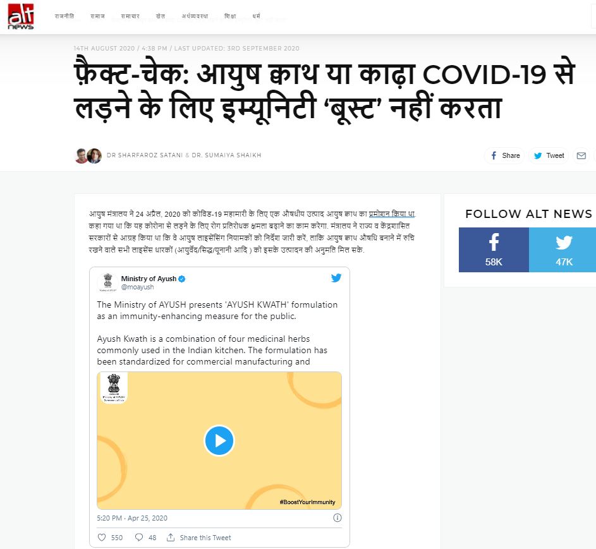Open Alt News Twitter tile 47K

point(563,250)
